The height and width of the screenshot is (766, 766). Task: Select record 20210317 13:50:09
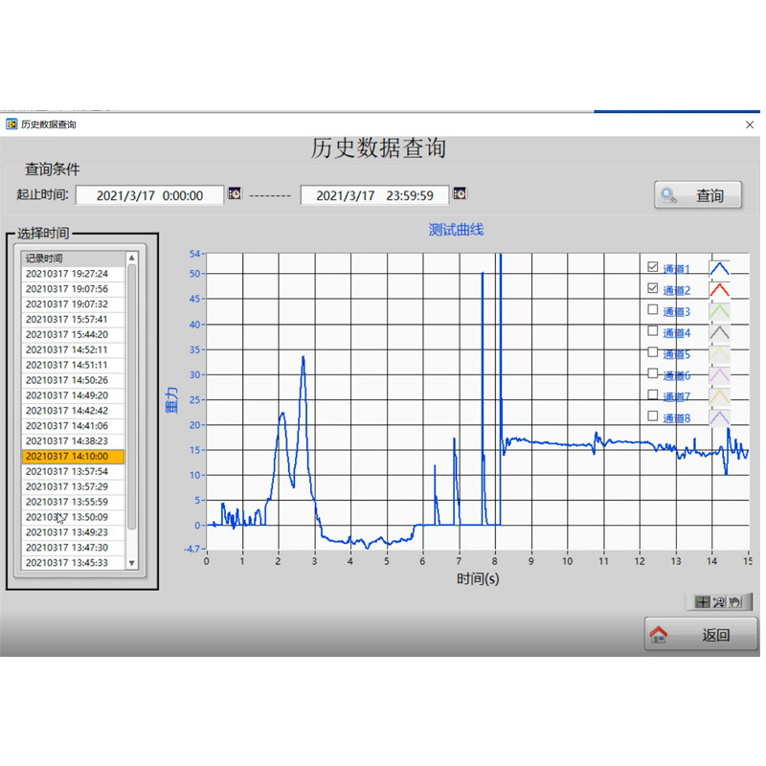(74, 517)
